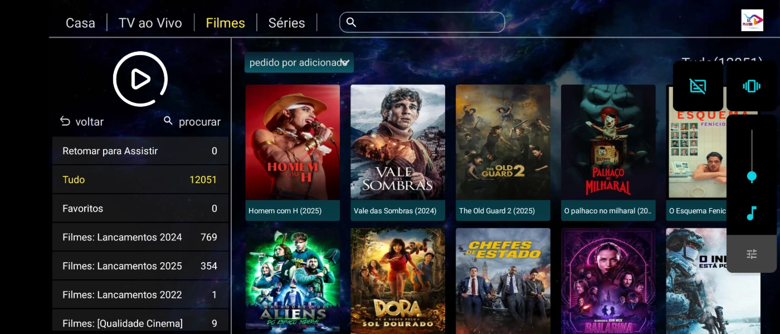Image resolution: width=780 pixels, height=334 pixels.
Task: Open the LC Player profile icon
Action: 752,21
